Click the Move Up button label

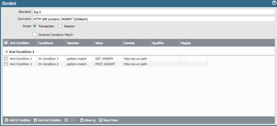[90, 120]
